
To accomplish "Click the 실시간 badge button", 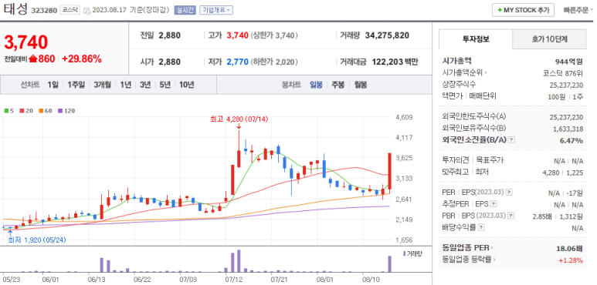I will pos(185,10).
